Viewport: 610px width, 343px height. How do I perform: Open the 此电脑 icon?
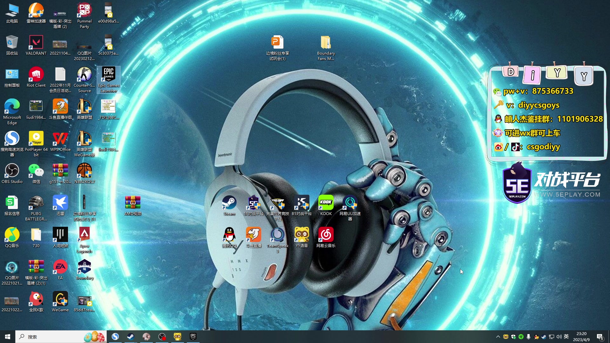coord(12,13)
